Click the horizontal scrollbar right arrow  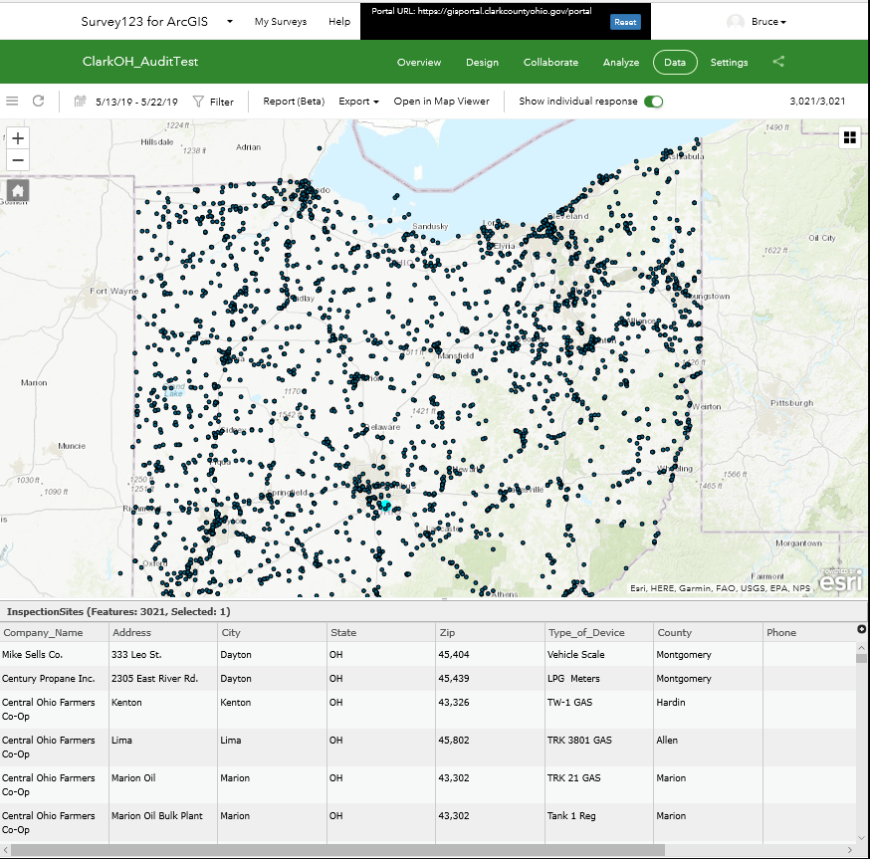point(849,850)
